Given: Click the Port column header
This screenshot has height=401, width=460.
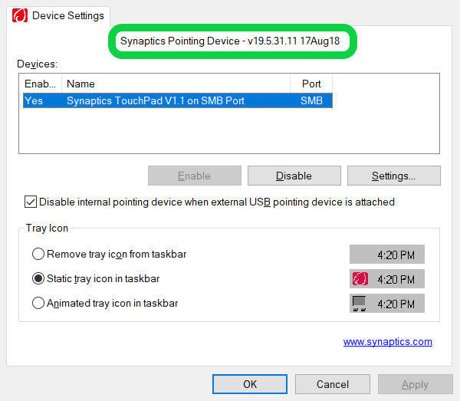Looking at the screenshot, I should click(x=311, y=84).
